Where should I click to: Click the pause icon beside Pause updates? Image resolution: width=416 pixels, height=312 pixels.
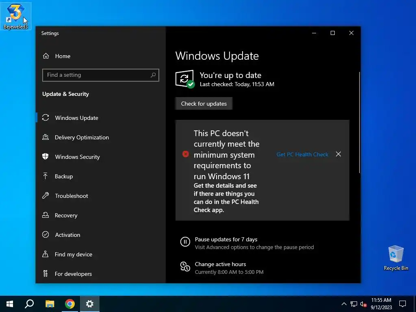185,242
